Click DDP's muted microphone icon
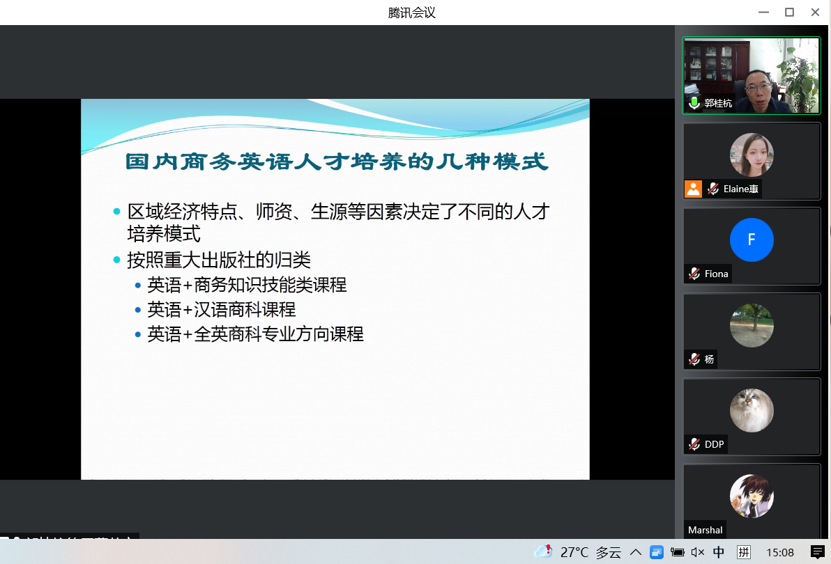This screenshot has width=831, height=564. (694, 444)
